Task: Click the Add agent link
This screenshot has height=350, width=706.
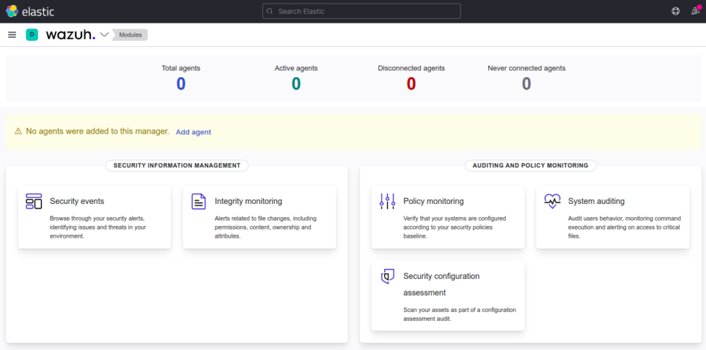Action: coord(193,132)
